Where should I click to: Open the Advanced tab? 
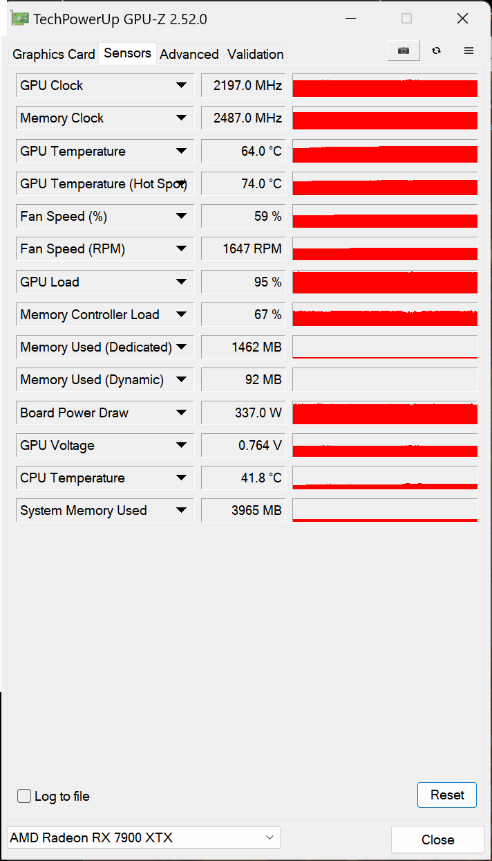189,54
